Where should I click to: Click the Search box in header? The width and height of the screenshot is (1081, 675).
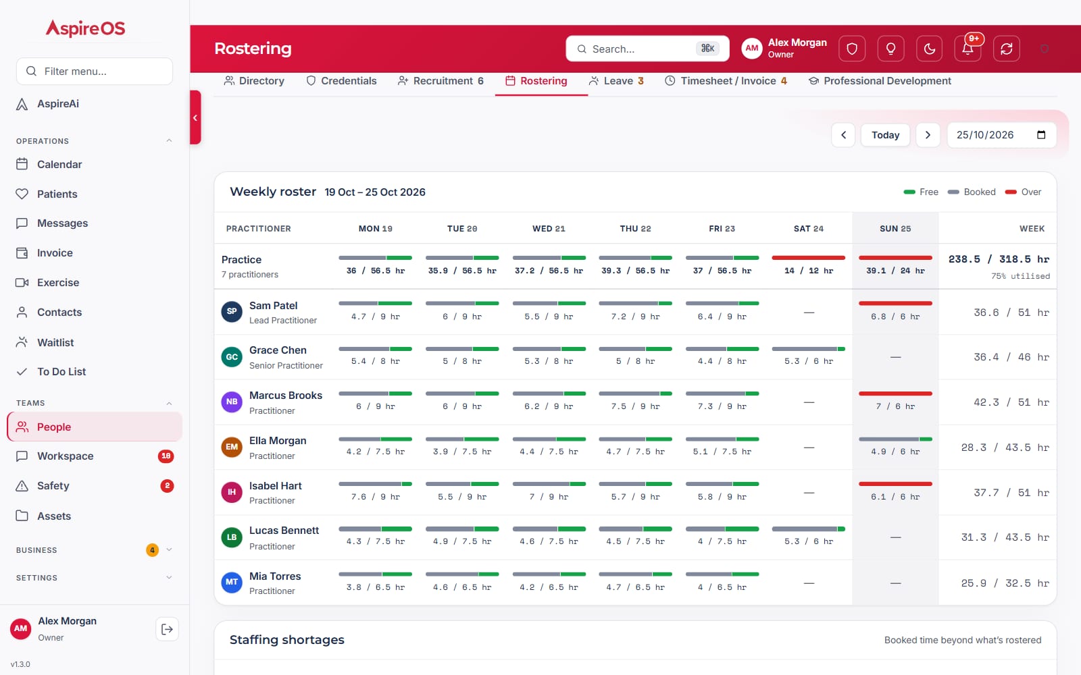pos(647,49)
